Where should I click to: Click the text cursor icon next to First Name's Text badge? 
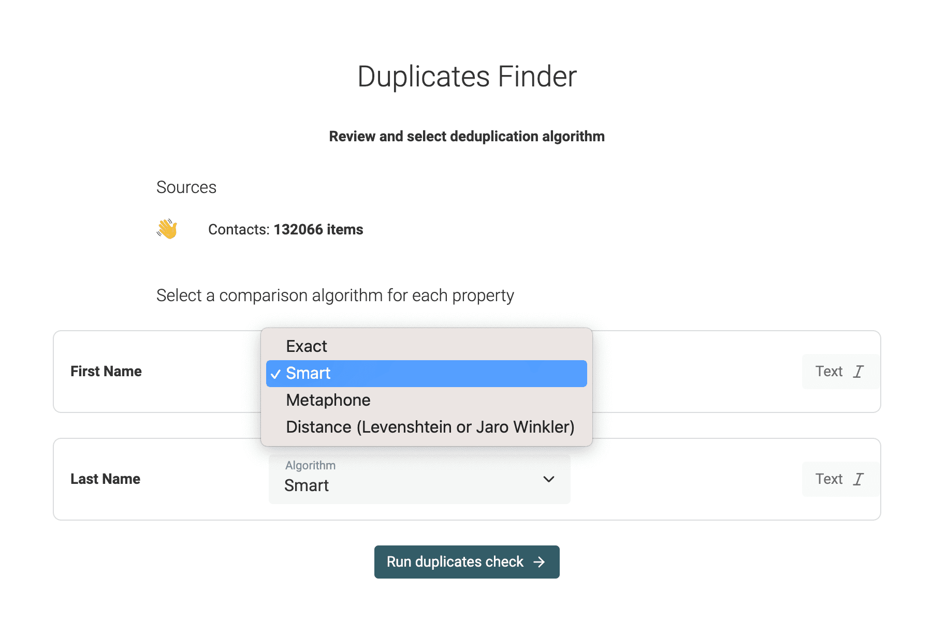858,371
